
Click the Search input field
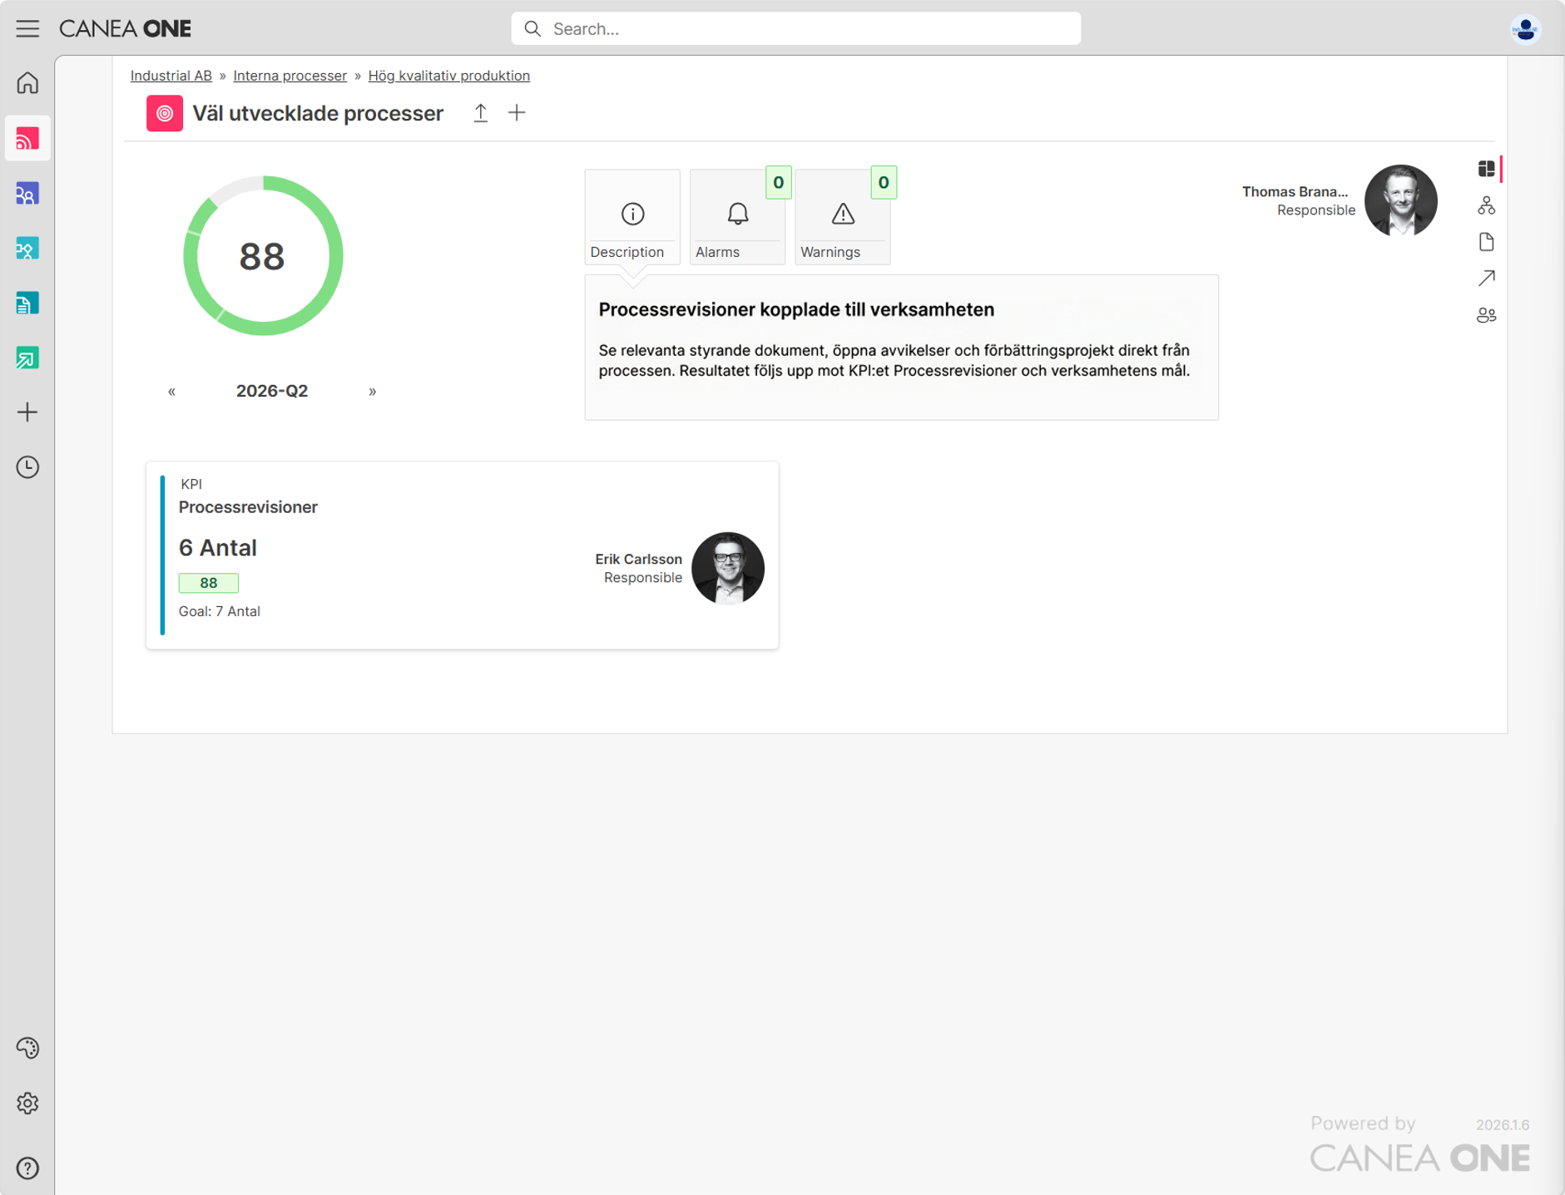click(x=795, y=29)
